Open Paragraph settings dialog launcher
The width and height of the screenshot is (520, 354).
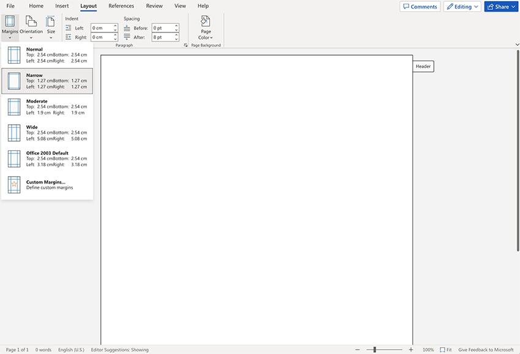coord(185,45)
